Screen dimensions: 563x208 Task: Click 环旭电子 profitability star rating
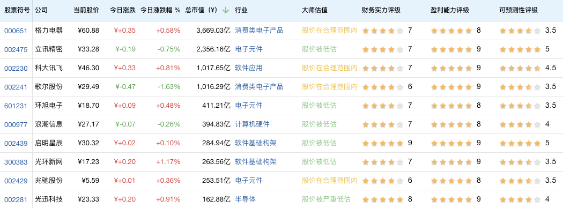click(451, 106)
